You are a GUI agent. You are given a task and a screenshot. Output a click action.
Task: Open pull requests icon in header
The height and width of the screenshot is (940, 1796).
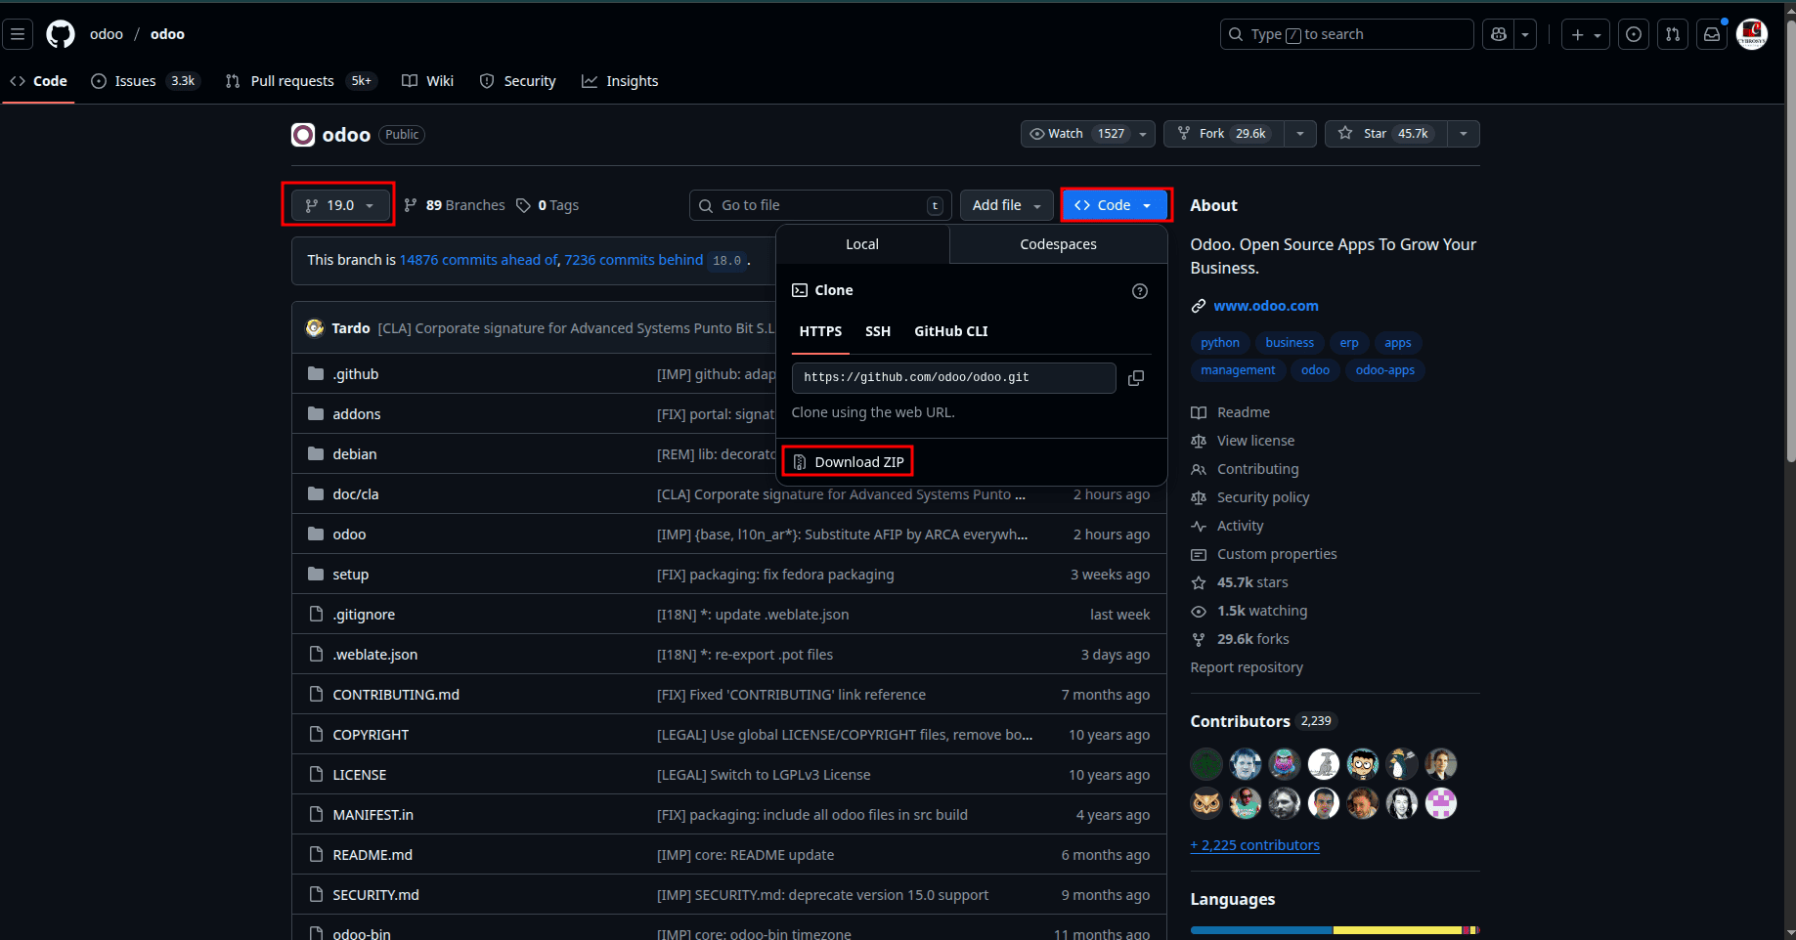click(1673, 34)
